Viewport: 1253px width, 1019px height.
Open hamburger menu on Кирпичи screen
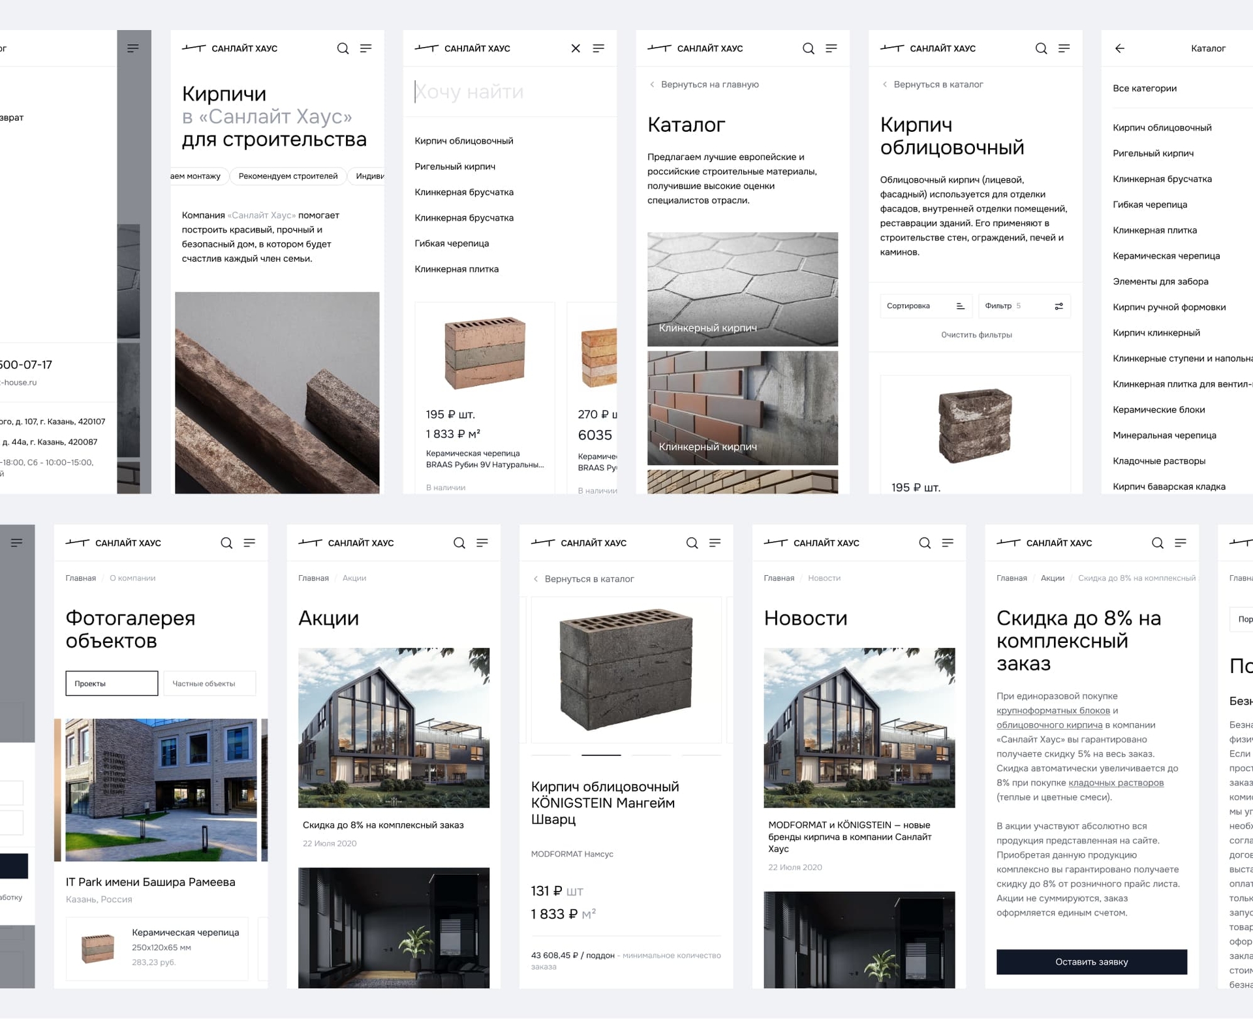[366, 48]
